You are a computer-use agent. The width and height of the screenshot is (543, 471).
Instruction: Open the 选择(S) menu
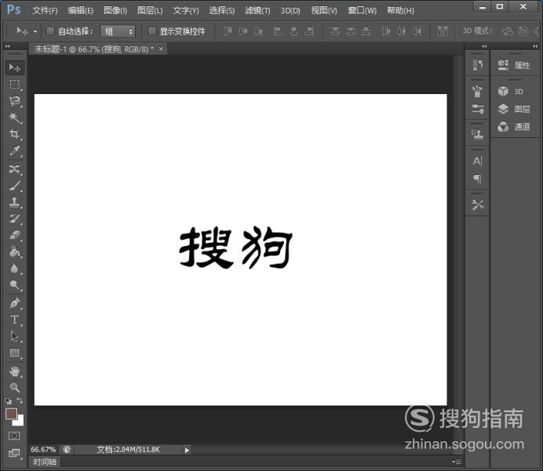coord(221,10)
